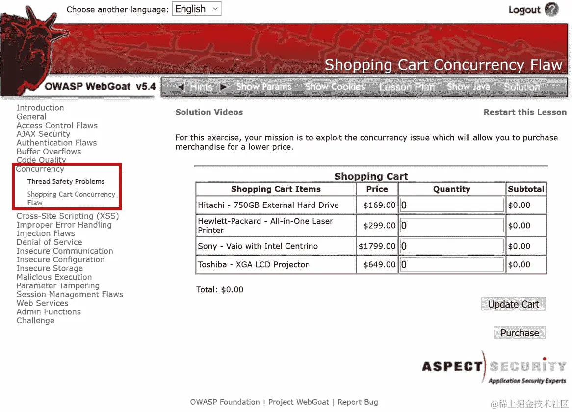Click Logout
The height and width of the screenshot is (412, 572).
coord(524,10)
